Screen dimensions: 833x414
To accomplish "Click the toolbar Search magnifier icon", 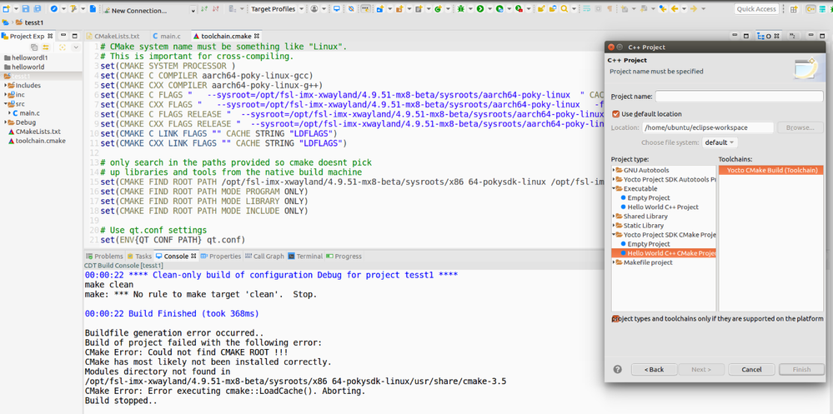I will [x=564, y=9].
